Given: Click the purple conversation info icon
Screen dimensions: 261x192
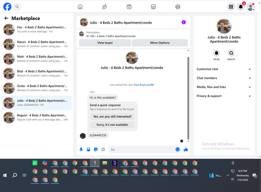Looking at the screenshot, I should coord(184,22).
